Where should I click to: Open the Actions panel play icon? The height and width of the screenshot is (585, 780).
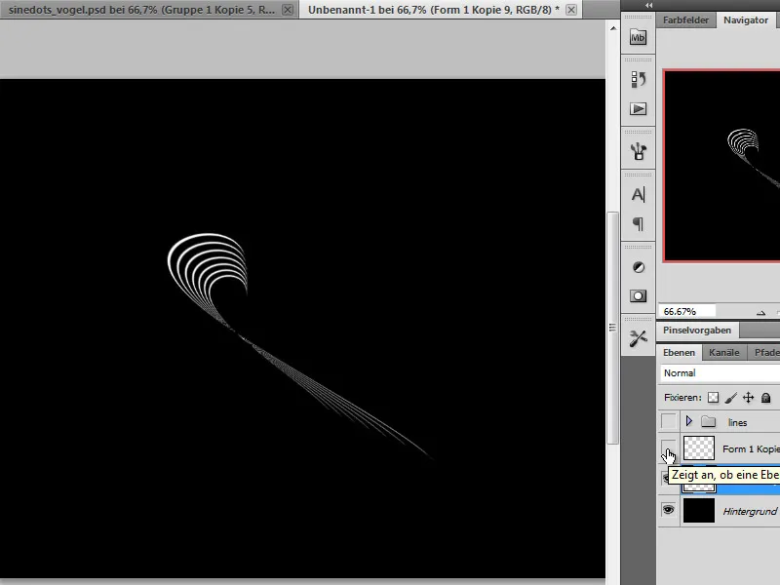tap(639, 109)
